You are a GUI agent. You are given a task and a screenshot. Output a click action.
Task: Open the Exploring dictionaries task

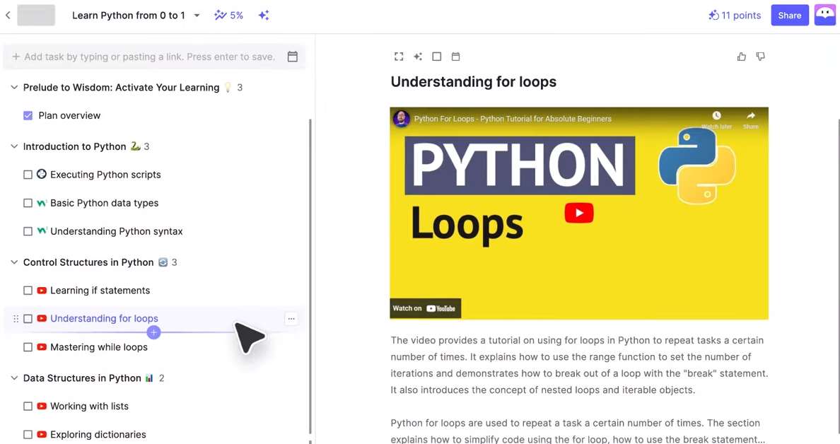pyautogui.click(x=98, y=434)
